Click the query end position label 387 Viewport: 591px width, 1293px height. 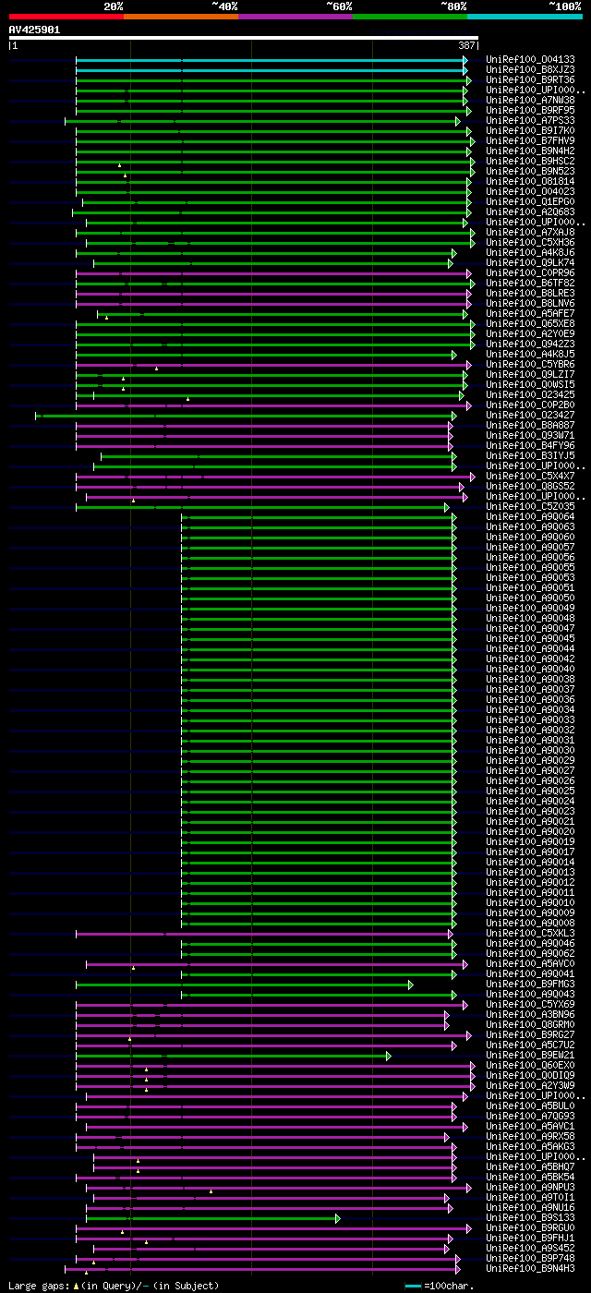466,45
